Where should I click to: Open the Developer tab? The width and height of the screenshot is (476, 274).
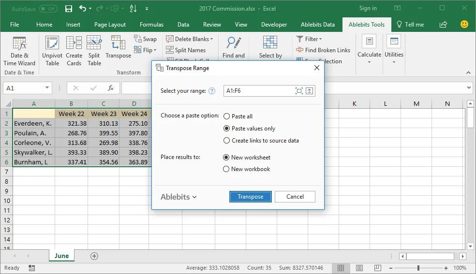(274, 25)
